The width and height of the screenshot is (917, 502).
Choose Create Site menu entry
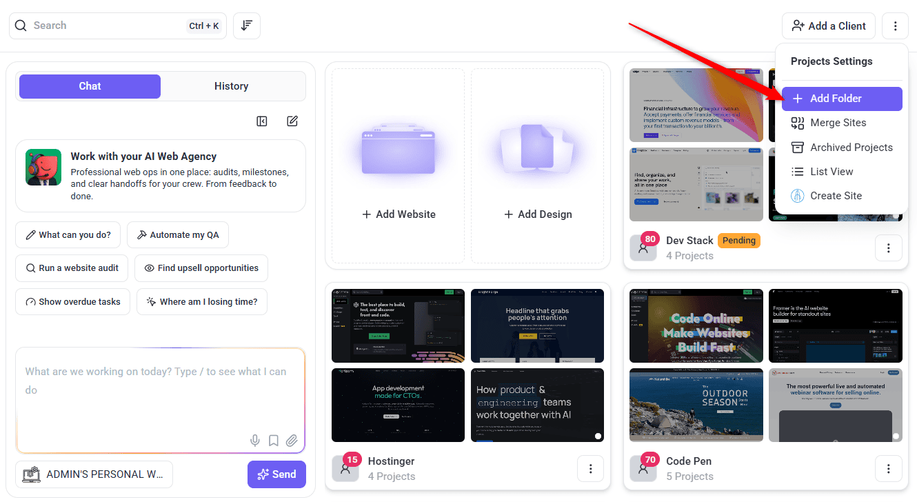[x=842, y=196]
